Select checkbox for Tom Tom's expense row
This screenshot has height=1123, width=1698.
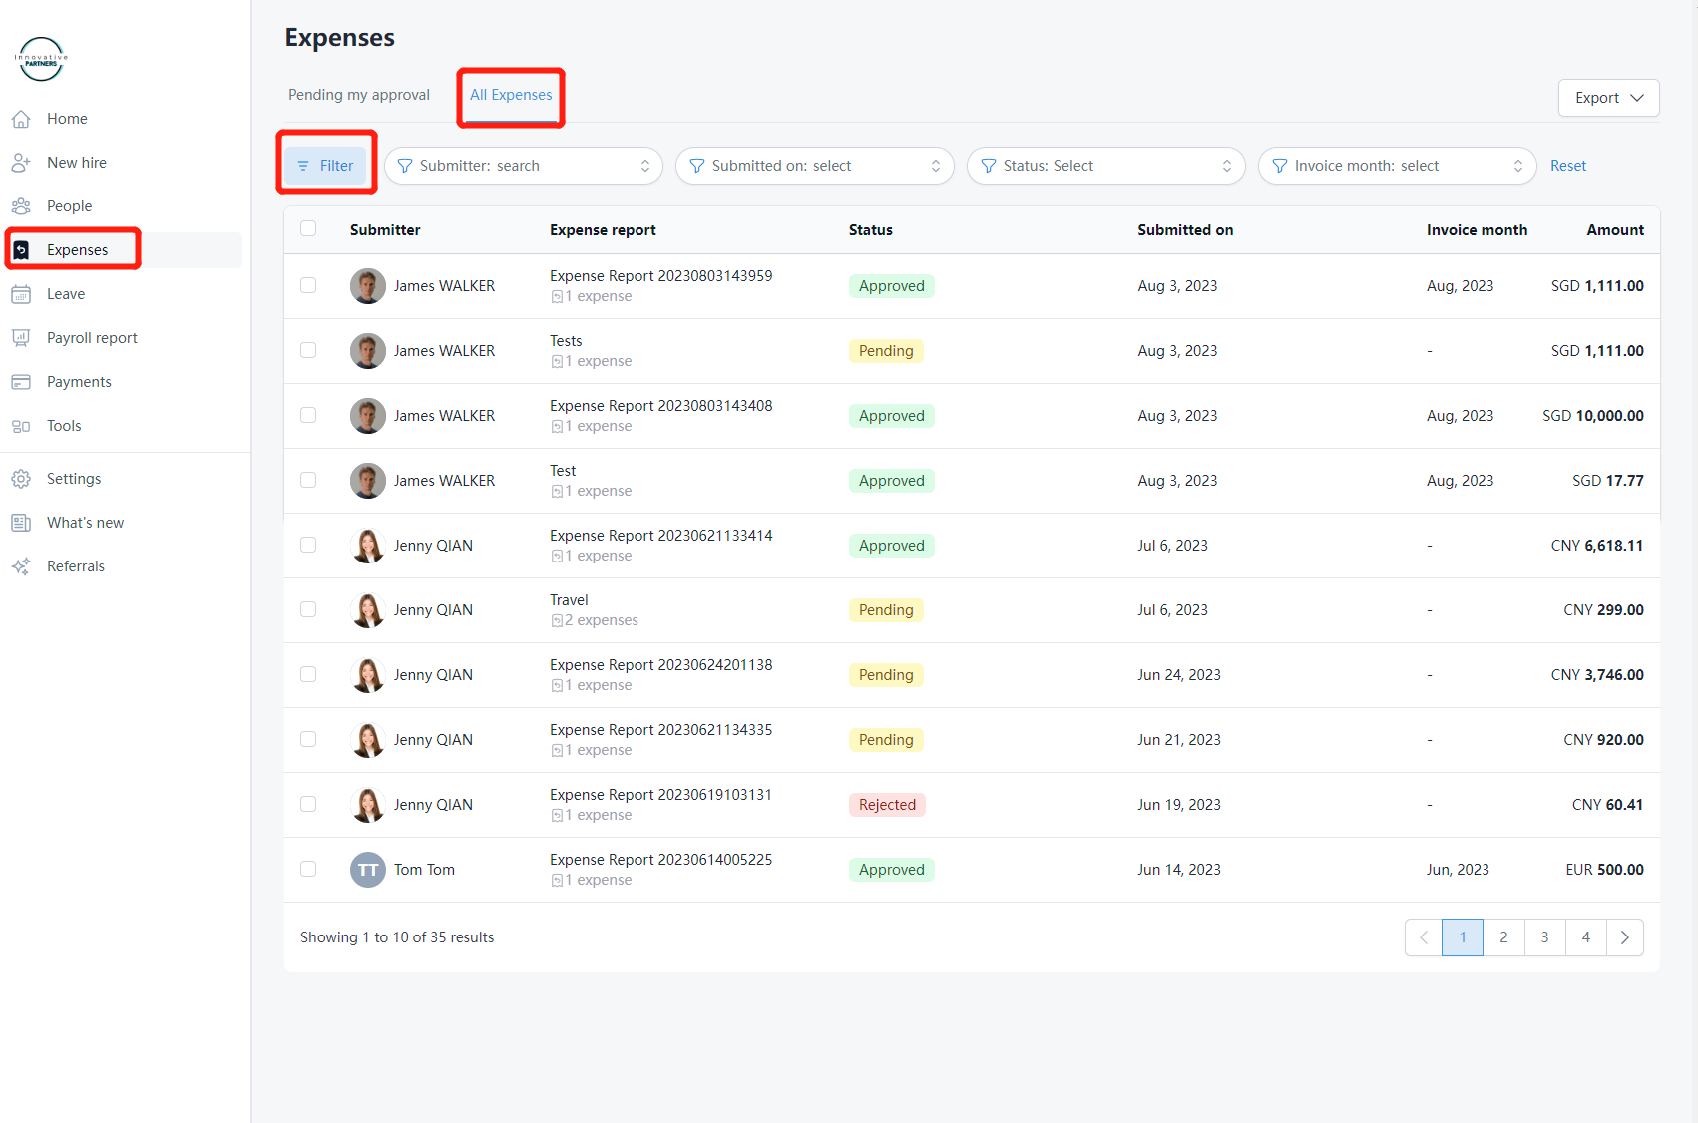(x=308, y=870)
